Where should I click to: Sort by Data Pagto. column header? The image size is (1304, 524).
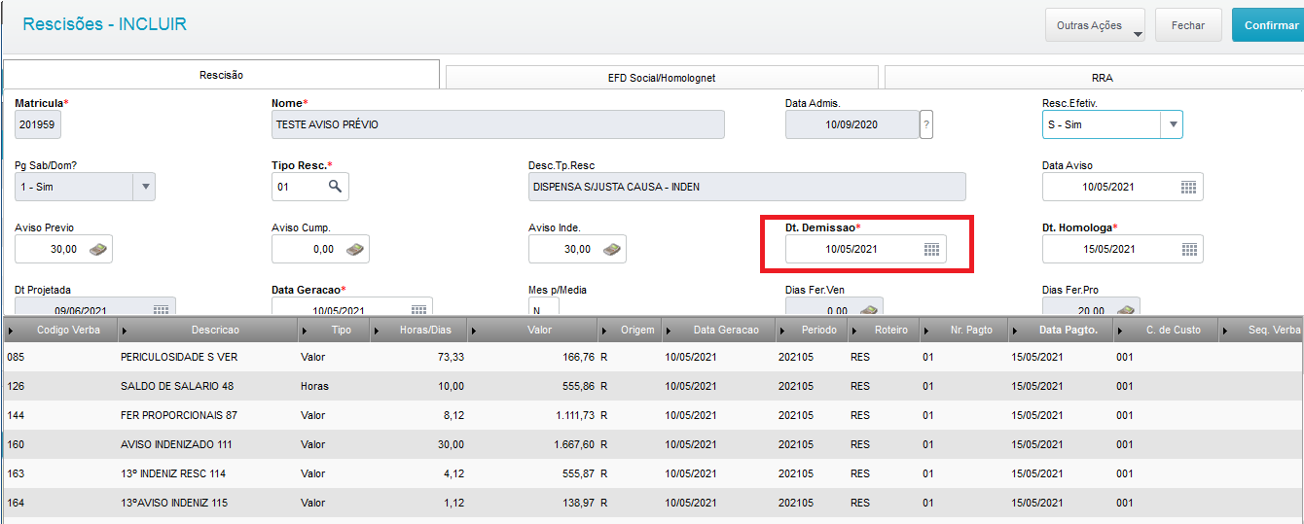click(1060, 331)
